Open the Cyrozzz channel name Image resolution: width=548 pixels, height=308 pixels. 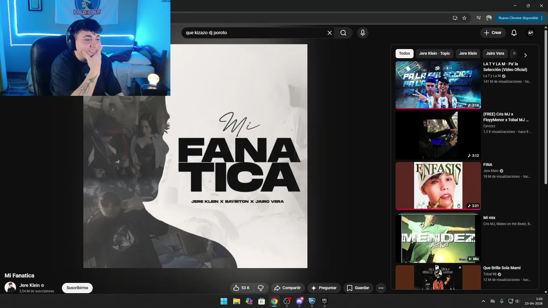pyautogui.click(x=489, y=126)
